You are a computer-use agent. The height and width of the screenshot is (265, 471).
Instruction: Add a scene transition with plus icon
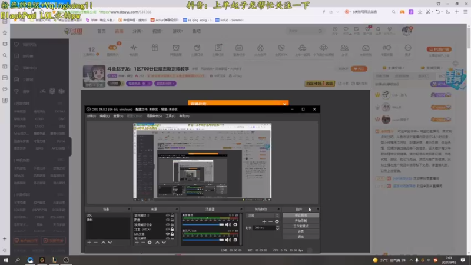264,221
